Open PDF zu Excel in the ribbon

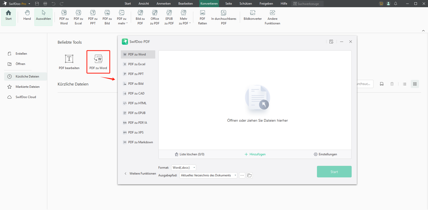pos(78,17)
